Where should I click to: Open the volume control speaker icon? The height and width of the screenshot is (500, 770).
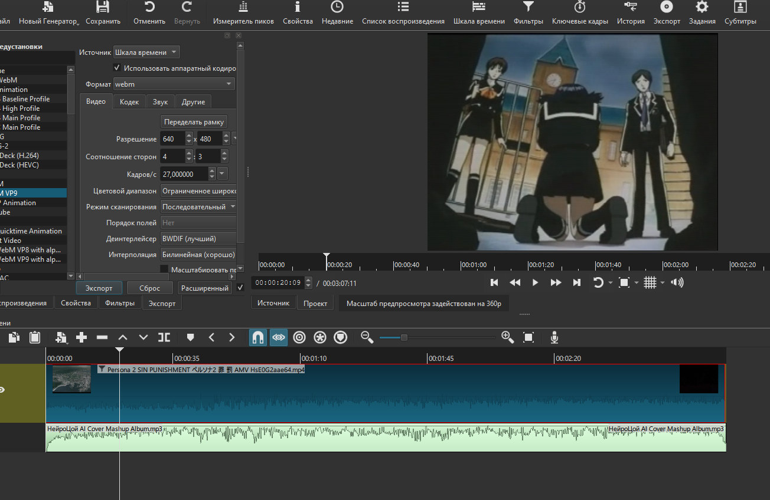tap(677, 282)
